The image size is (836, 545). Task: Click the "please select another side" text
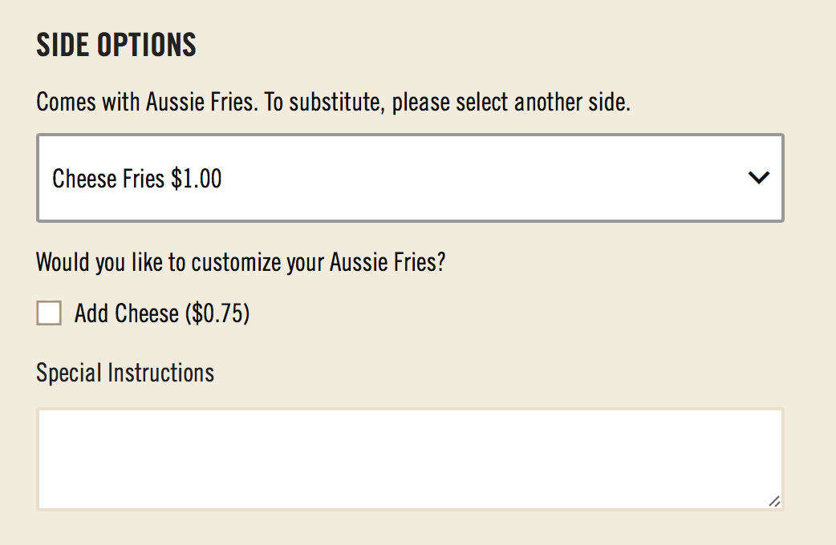pyautogui.click(x=510, y=103)
